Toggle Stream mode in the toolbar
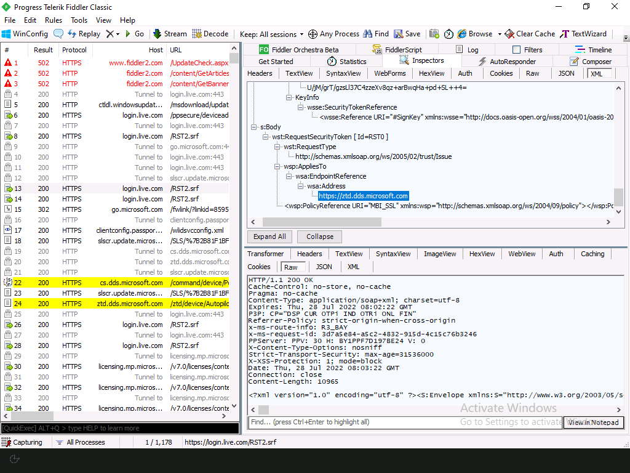Image resolution: width=630 pixels, height=473 pixels. [170, 34]
